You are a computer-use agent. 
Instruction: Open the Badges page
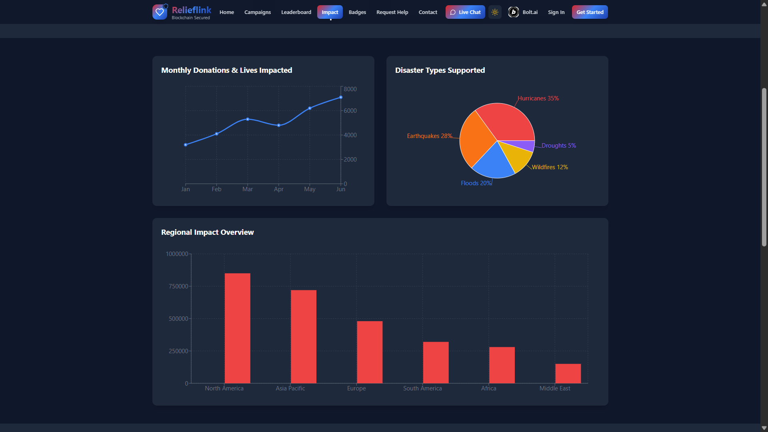click(x=357, y=12)
